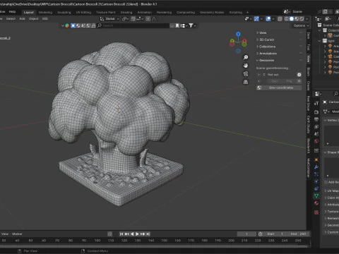
Task: Jump to the timeline end frame button
Action: 148,234
